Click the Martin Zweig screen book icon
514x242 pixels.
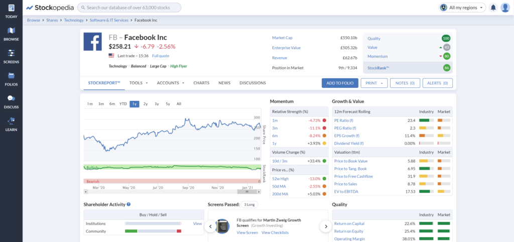222,226
